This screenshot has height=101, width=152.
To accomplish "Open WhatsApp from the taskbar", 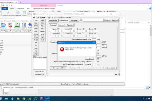I will pyautogui.click(x=35, y=98).
